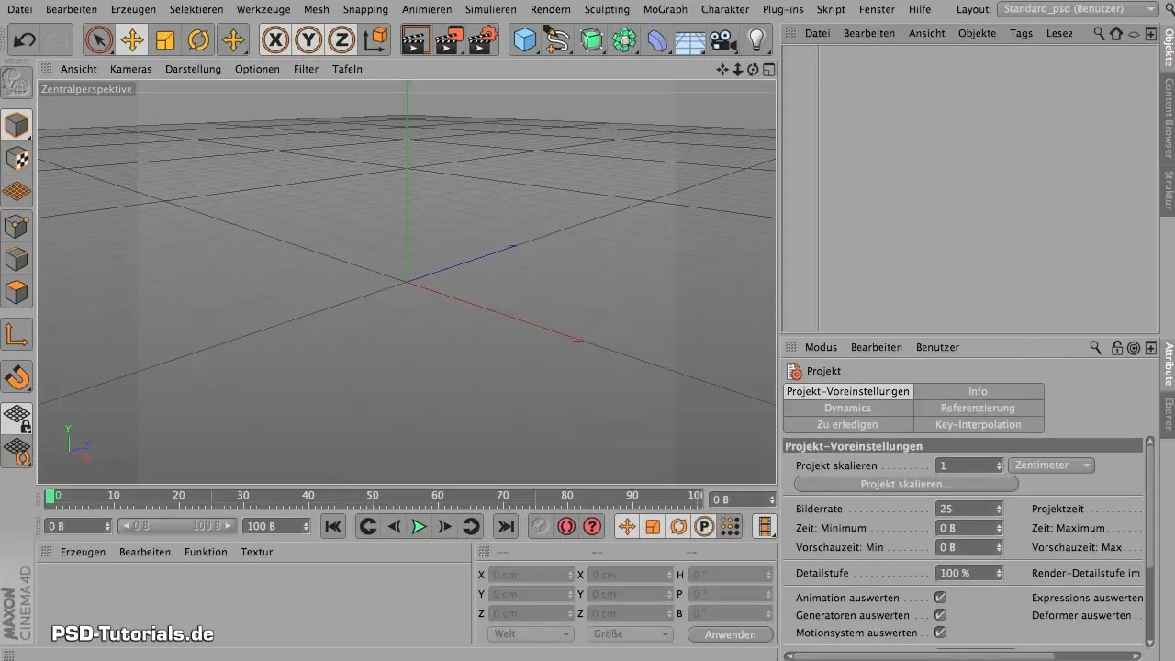Click Material manager Erzeugen menu
Viewport: 1175px width, 661px height.
[83, 552]
